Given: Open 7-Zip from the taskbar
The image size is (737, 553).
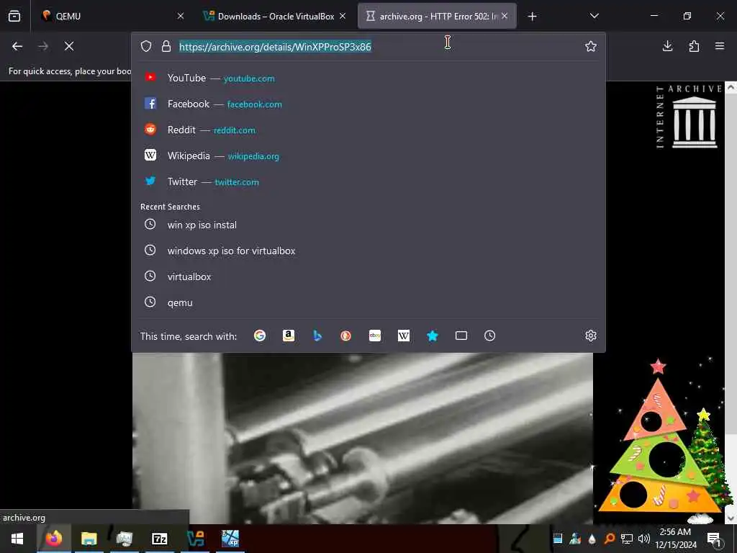Looking at the screenshot, I should click(x=159, y=539).
